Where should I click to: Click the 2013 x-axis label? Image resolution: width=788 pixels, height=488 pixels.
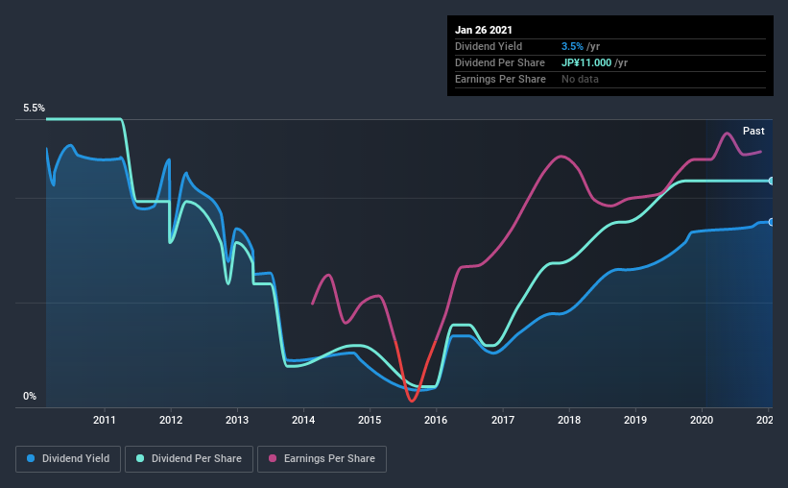237,420
